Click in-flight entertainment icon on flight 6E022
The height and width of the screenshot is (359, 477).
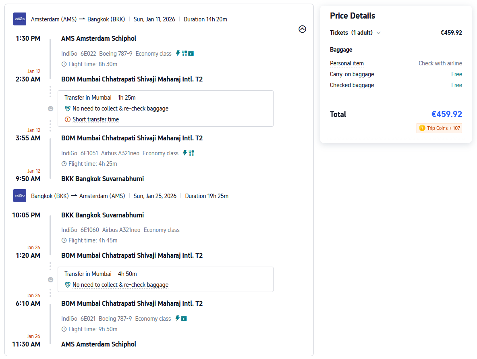(191, 53)
